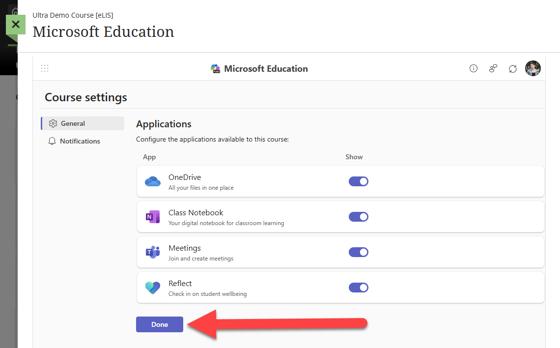This screenshot has height=348, width=560.
Task: Click the Reflect heart icon
Action: (152, 288)
